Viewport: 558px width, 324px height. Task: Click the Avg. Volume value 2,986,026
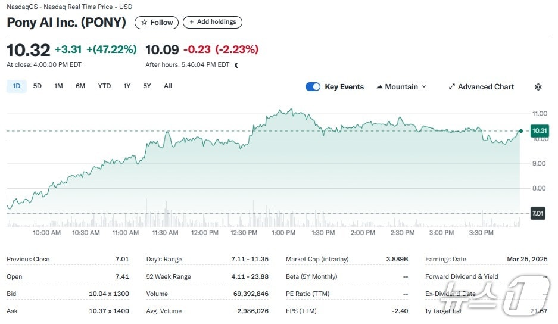click(252, 311)
